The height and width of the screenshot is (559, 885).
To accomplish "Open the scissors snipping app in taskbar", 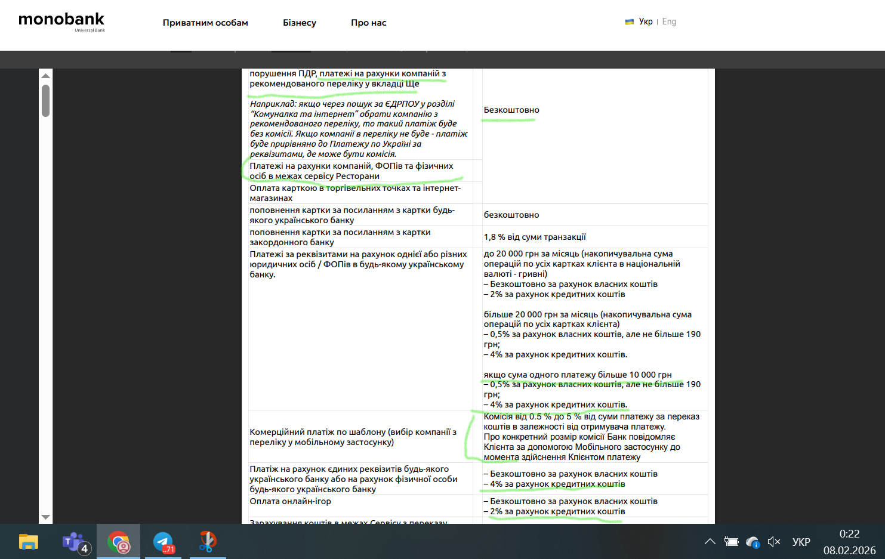I will click(208, 542).
